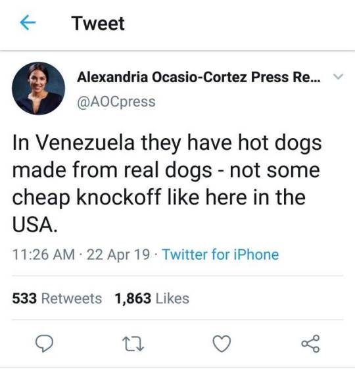Go back using the blue arrow
The image size is (355, 369).
pos(28,22)
